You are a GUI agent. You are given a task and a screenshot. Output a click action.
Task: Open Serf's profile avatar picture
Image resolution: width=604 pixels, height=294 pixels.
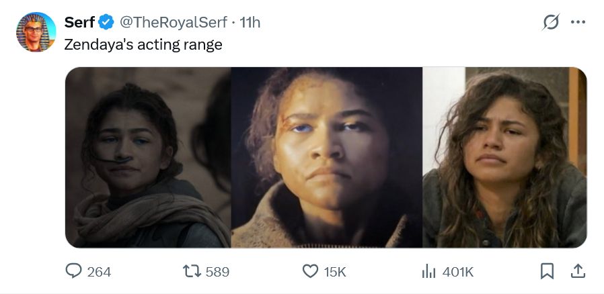(x=36, y=32)
